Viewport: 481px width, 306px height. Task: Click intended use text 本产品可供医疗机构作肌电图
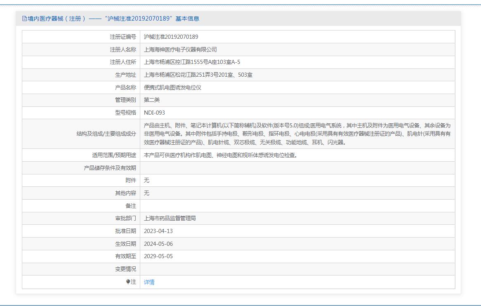click(x=220, y=155)
